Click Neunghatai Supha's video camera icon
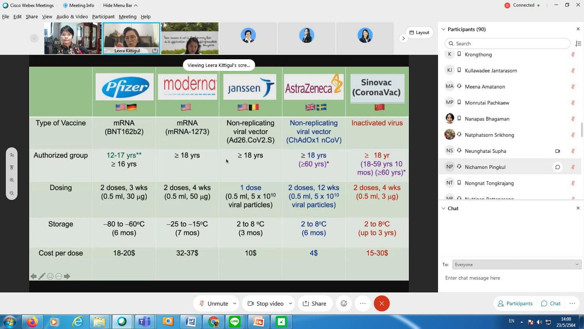584x329 pixels. click(x=558, y=151)
